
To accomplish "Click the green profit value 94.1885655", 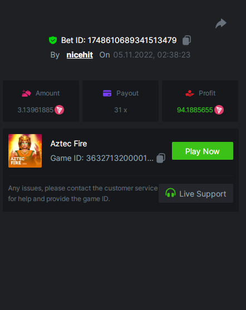I will click(x=195, y=110).
